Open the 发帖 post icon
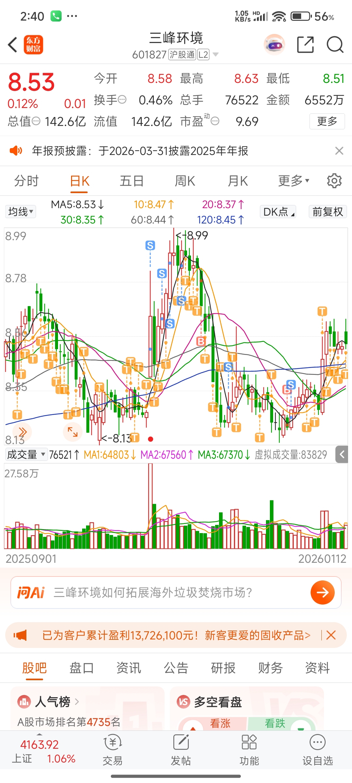Image resolution: width=352 pixels, height=783 pixels. (x=181, y=750)
